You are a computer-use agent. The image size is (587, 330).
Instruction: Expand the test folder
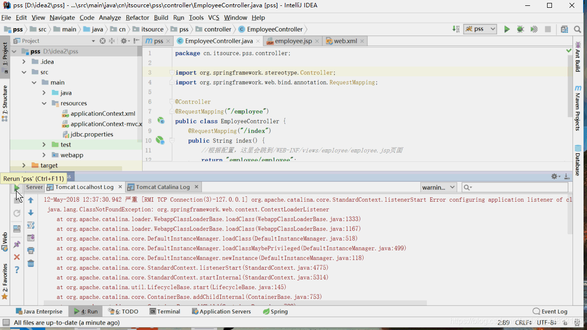coord(44,144)
